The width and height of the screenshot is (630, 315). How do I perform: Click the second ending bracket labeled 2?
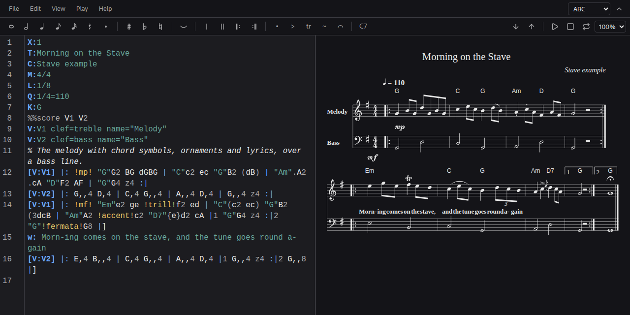click(605, 171)
